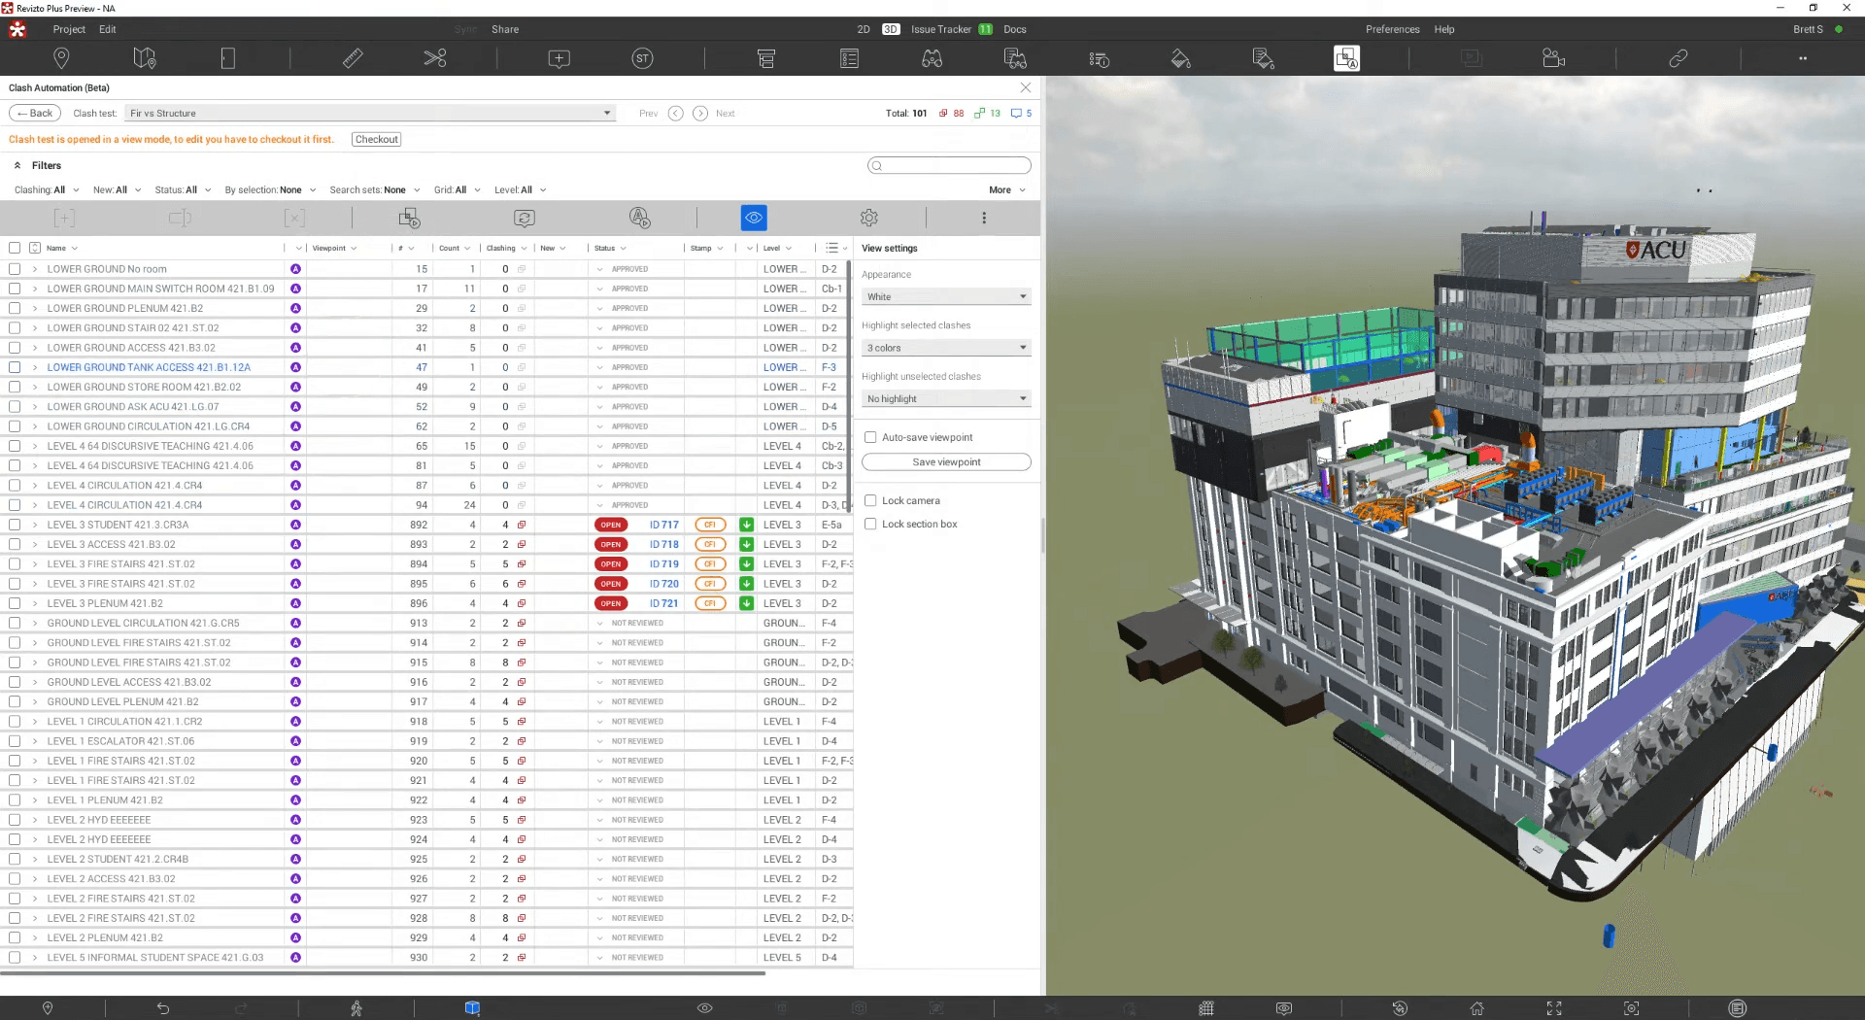This screenshot has height=1020, width=1865.
Task: Open clash settings gear icon
Action: [x=869, y=218]
